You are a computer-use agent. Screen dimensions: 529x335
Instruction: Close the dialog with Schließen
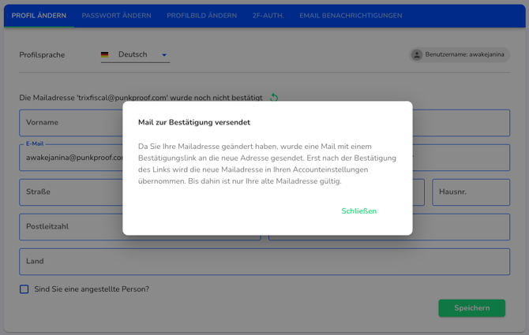tap(359, 211)
